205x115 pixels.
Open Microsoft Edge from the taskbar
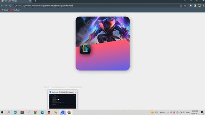pos(42,112)
